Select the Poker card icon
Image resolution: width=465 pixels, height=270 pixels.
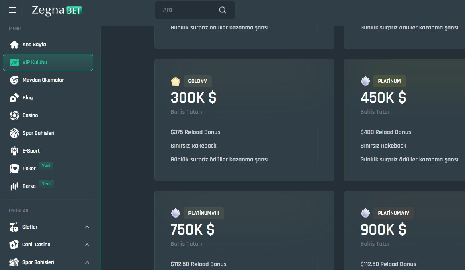pos(14,168)
